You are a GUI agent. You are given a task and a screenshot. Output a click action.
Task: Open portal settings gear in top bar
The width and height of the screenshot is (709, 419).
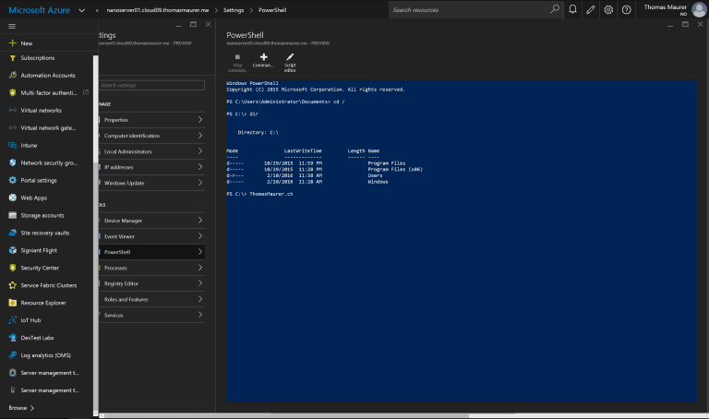pyautogui.click(x=608, y=9)
